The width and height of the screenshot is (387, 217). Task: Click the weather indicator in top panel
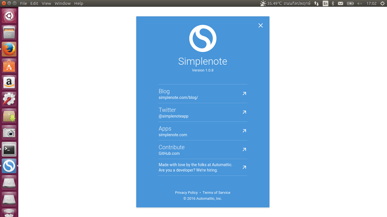(285, 3)
